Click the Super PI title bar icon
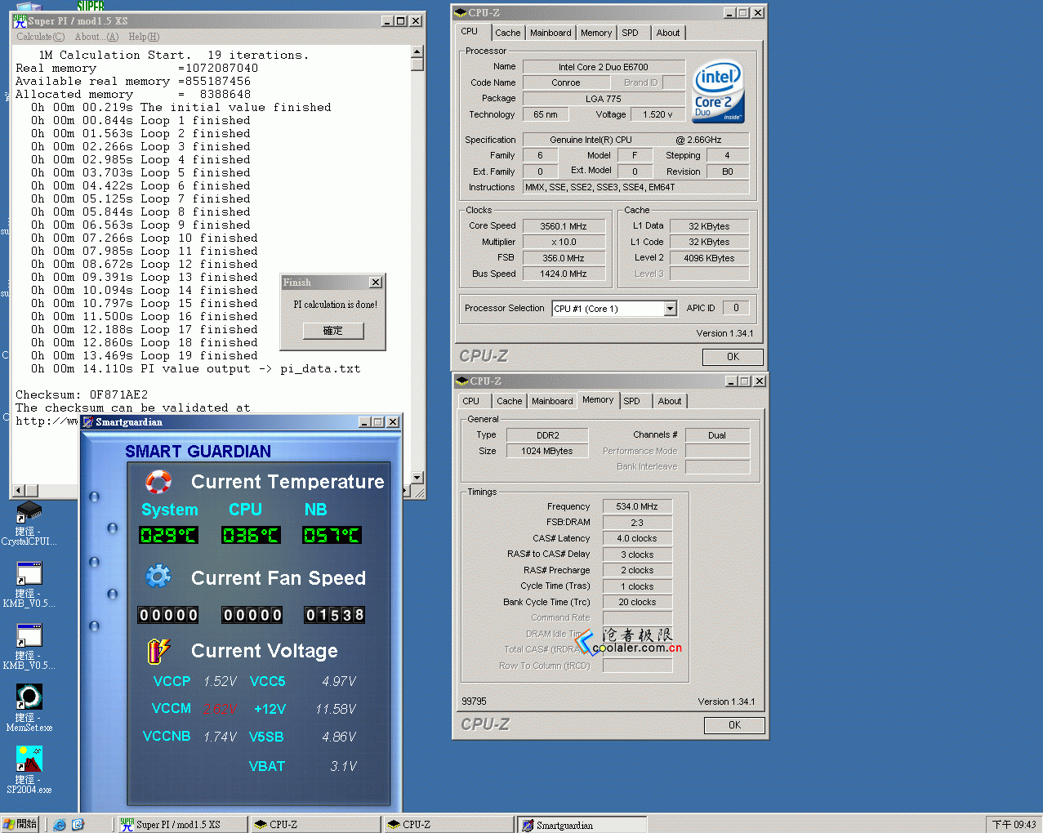1043x833 pixels. (x=20, y=20)
